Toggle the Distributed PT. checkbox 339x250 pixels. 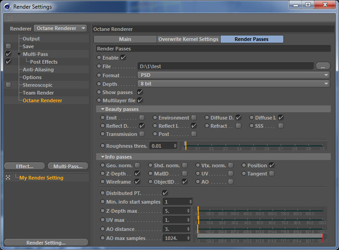(x=165, y=193)
